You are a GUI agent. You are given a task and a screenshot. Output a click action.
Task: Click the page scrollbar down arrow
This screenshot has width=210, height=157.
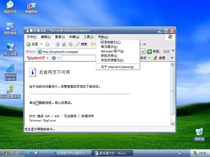173,123
